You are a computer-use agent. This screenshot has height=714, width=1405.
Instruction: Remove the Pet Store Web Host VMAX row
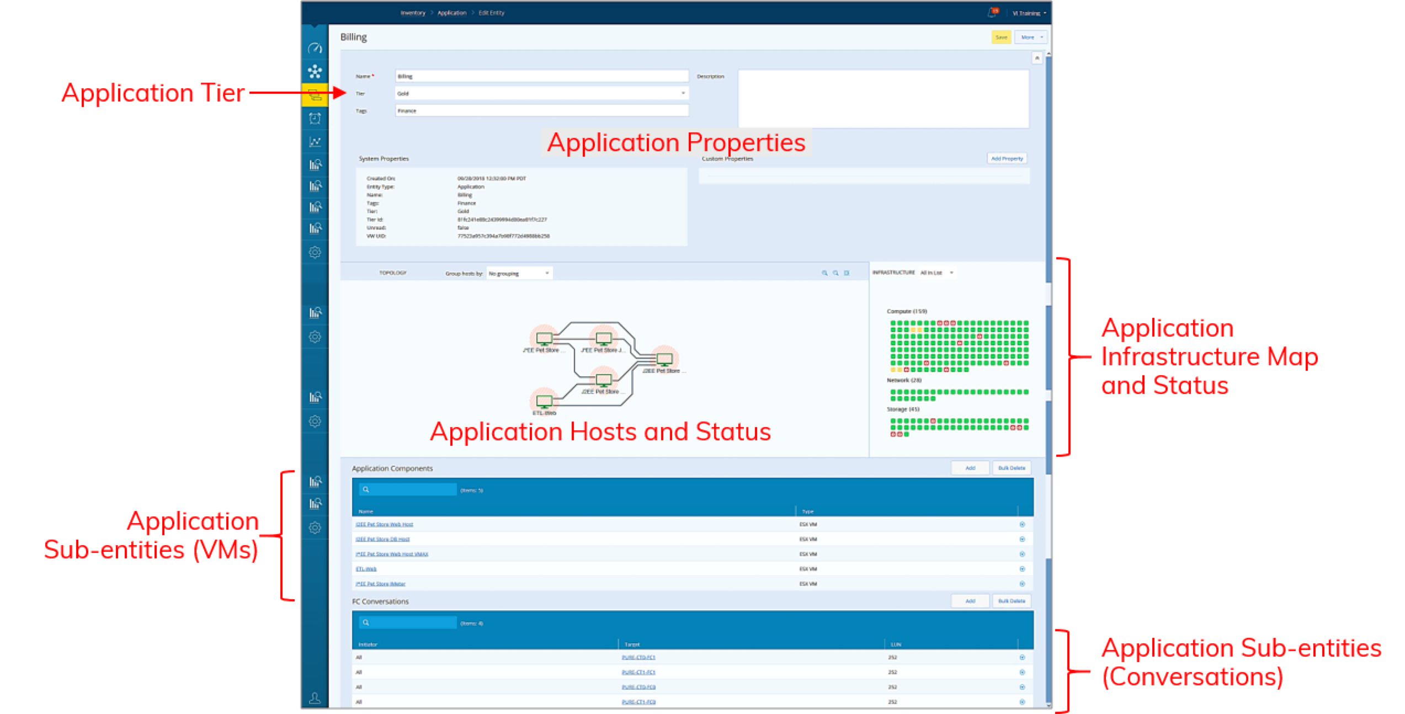[1022, 554]
